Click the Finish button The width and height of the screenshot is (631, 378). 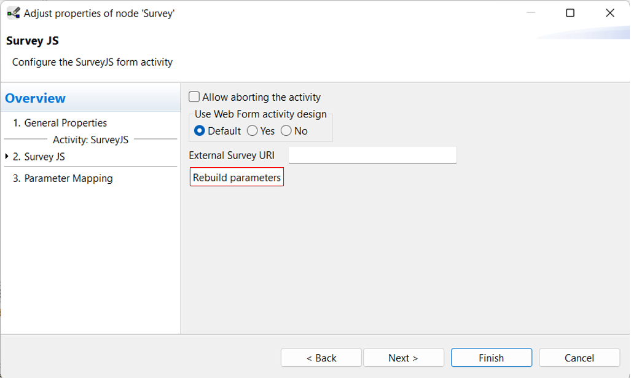(x=492, y=358)
